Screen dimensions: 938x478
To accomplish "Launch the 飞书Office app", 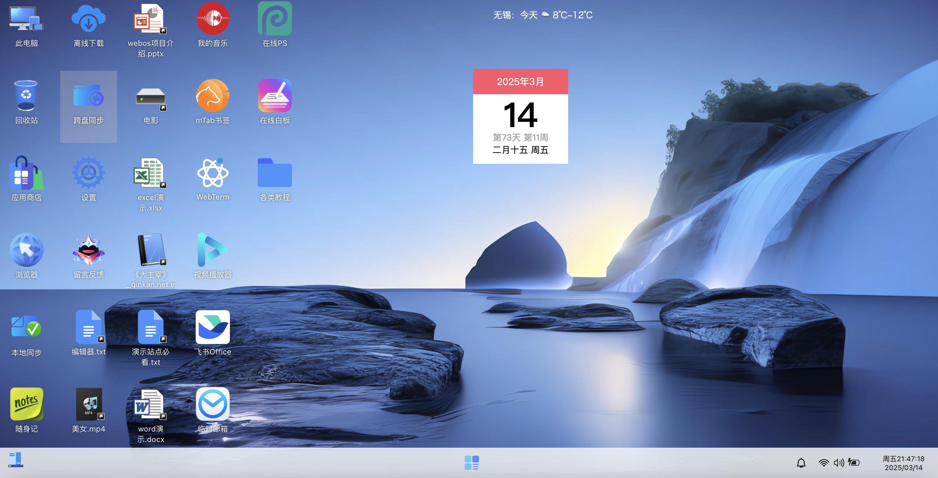I will click(x=213, y=327).
